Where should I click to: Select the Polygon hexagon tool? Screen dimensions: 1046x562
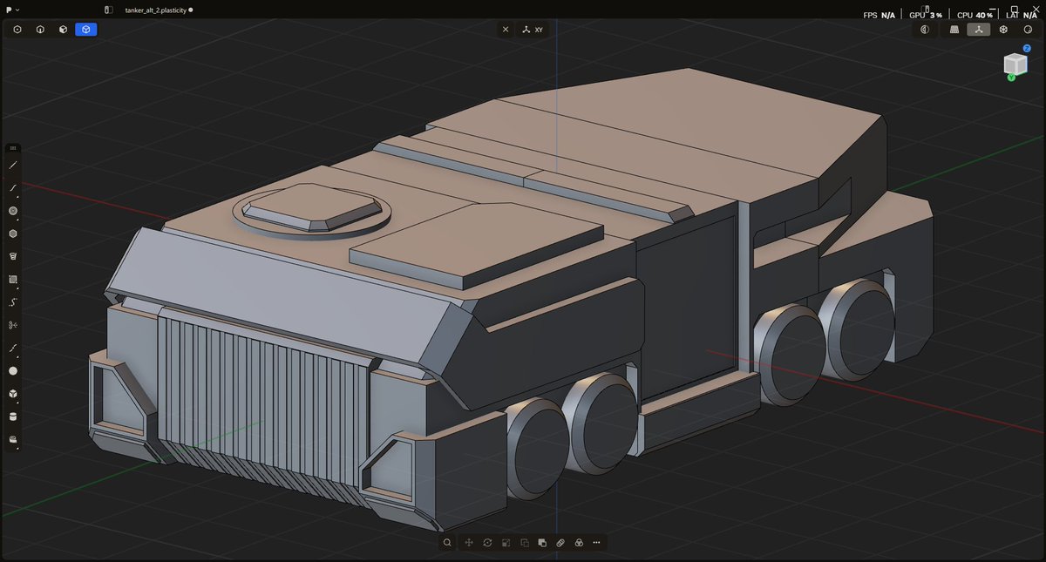point(13,234)
